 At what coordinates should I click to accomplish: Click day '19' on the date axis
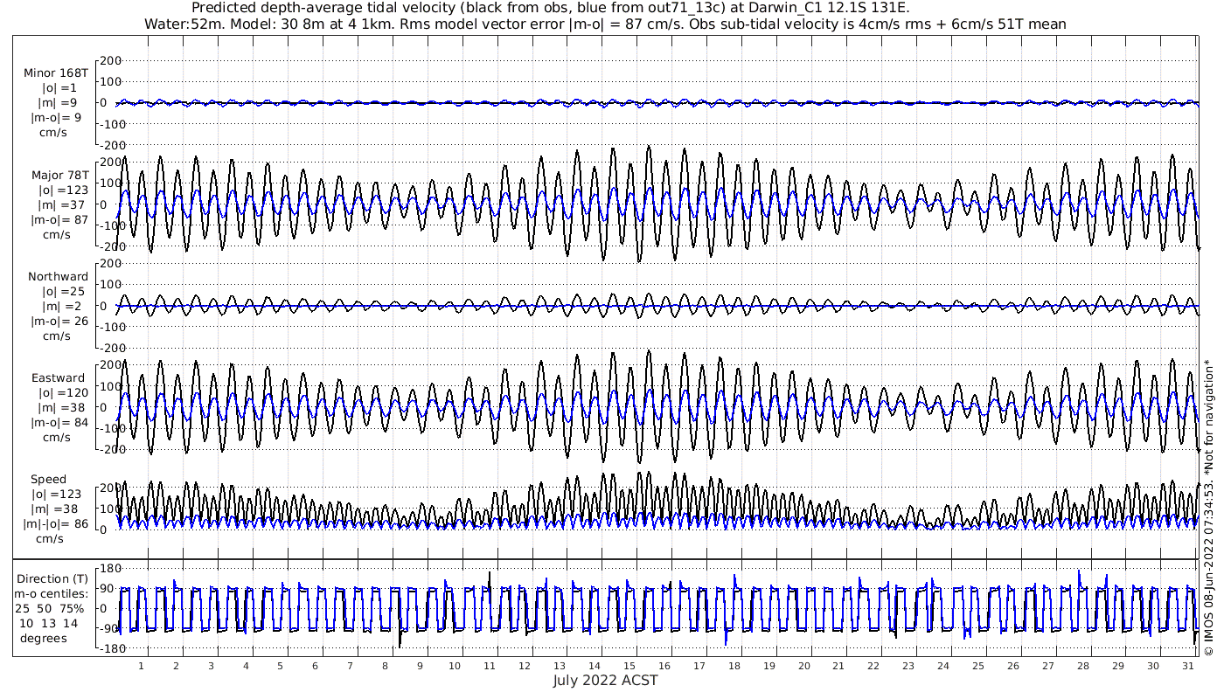769,666
